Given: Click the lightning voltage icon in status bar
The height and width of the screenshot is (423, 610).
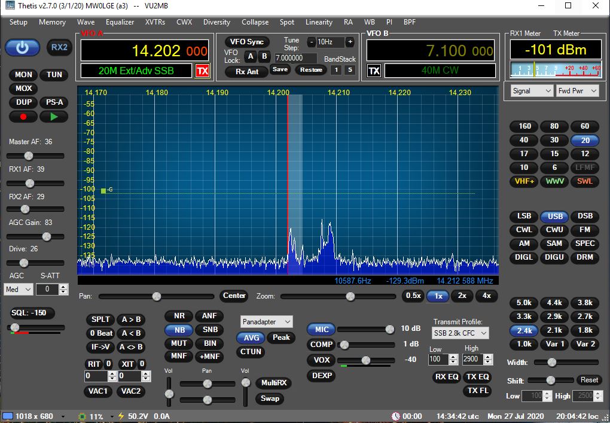Looking at the screenshot, I should [x=121, y=416].
